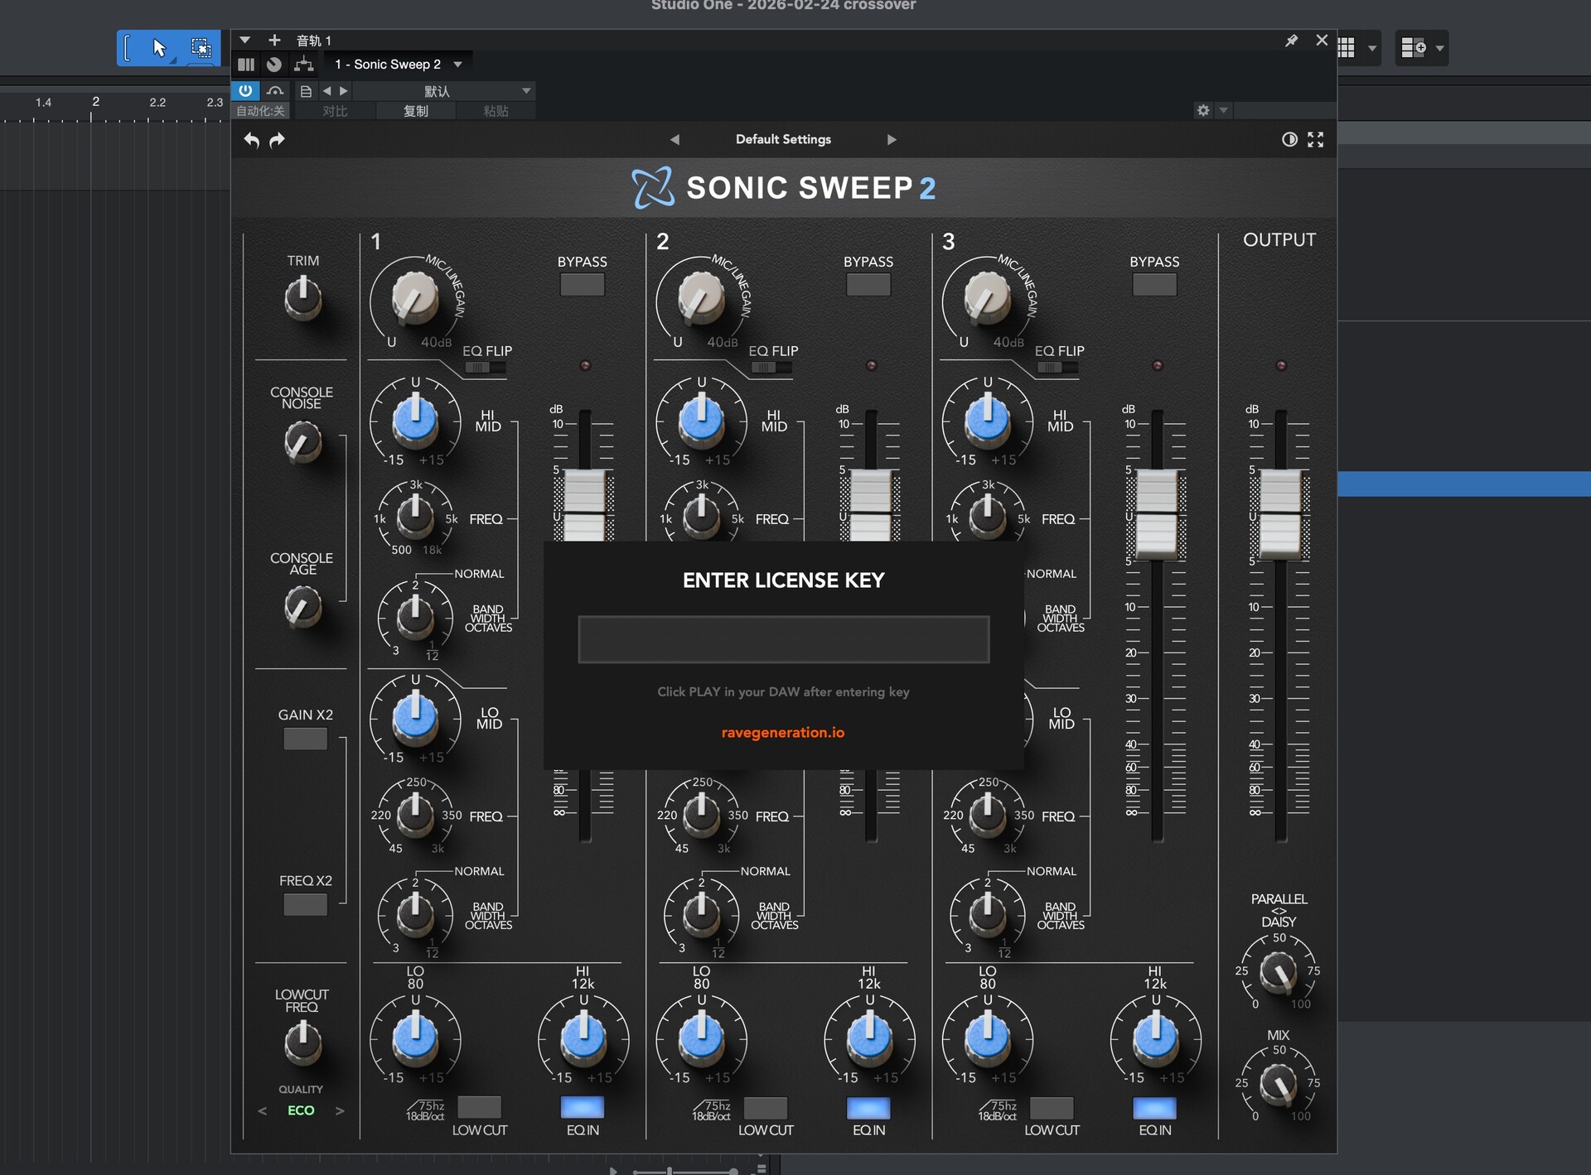Click the license key input field
Viewport: 1591px width, 1175px height.
(783, 639)
